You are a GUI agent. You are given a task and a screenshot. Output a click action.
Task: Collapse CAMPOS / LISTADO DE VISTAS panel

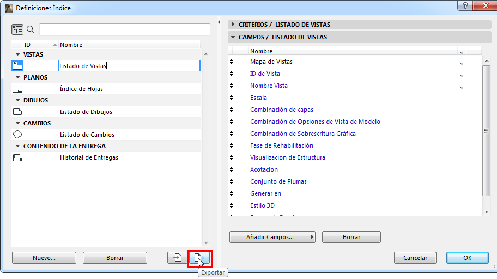[233, 37]
